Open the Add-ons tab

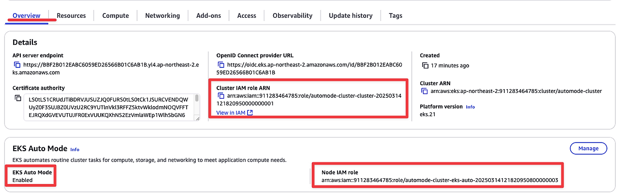pos(208,15)
